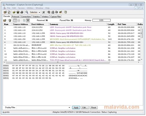Switch to the Statistics tab
This screenshot has height=116, width=146.
(x=36, y=17)
